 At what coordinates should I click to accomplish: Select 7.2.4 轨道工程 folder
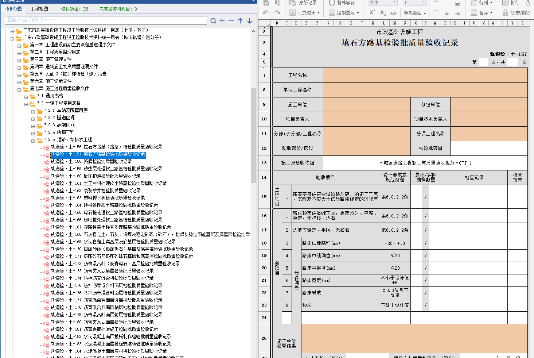coord(59,132)
